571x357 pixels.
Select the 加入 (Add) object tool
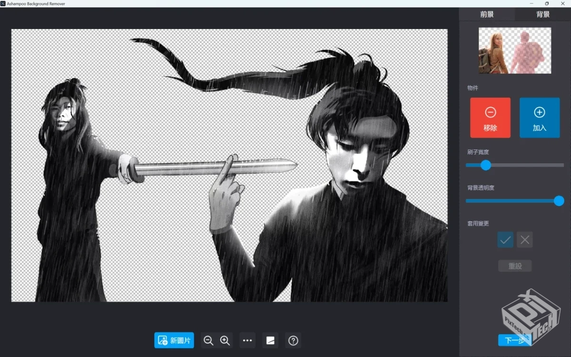coord(539,118)
